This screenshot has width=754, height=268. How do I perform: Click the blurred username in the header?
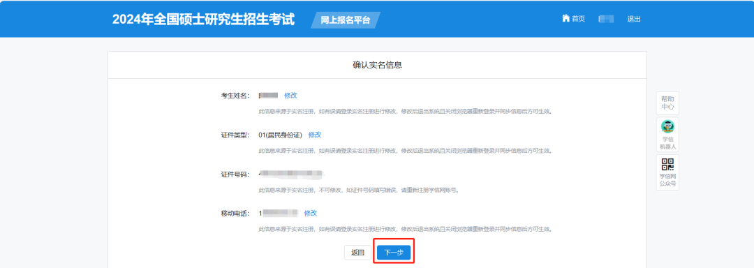coord(606,19)
